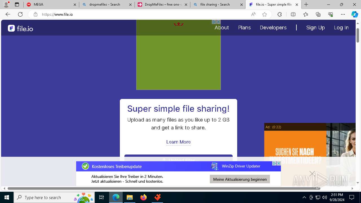This screenshot has width=361, height=203.
Task: Switch to file sharing - Search tab
Action: coord(218,5)
